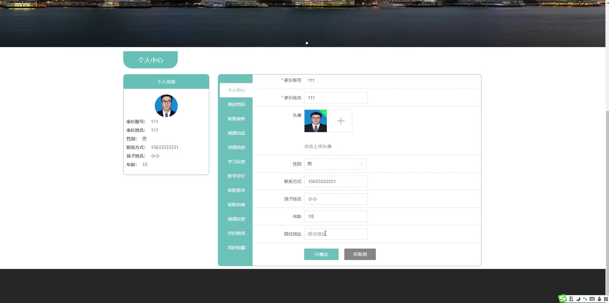Click the active white carousel indicator dot
The height and width of the screenshot is (303, 609).
point(307,43)
